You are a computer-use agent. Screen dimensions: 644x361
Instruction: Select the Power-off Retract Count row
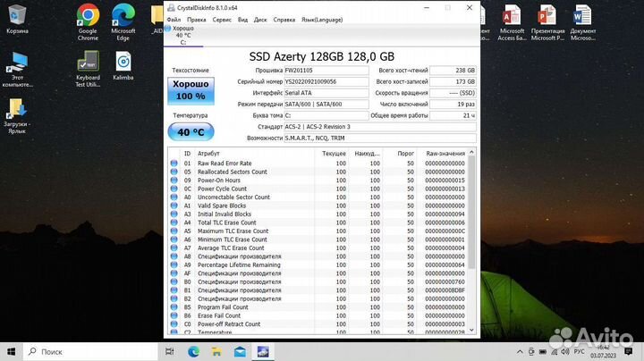(318, 324)
